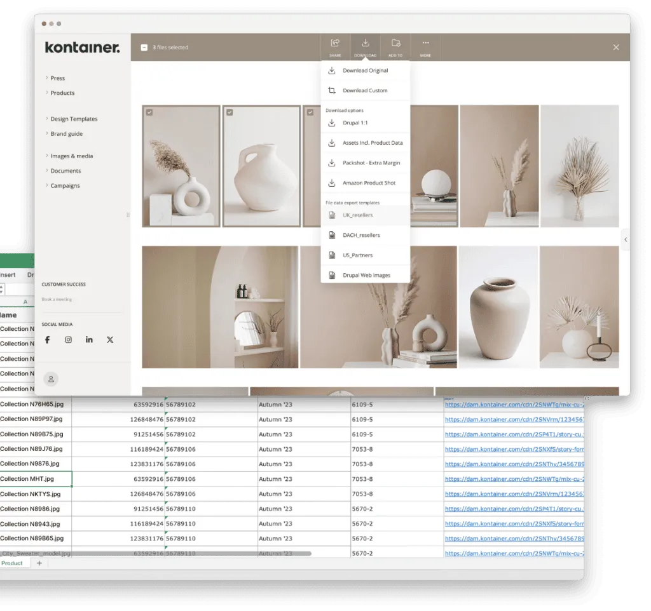Open the More options ellipsis icon
Viewport: 651px width, 611px height.
425,43
